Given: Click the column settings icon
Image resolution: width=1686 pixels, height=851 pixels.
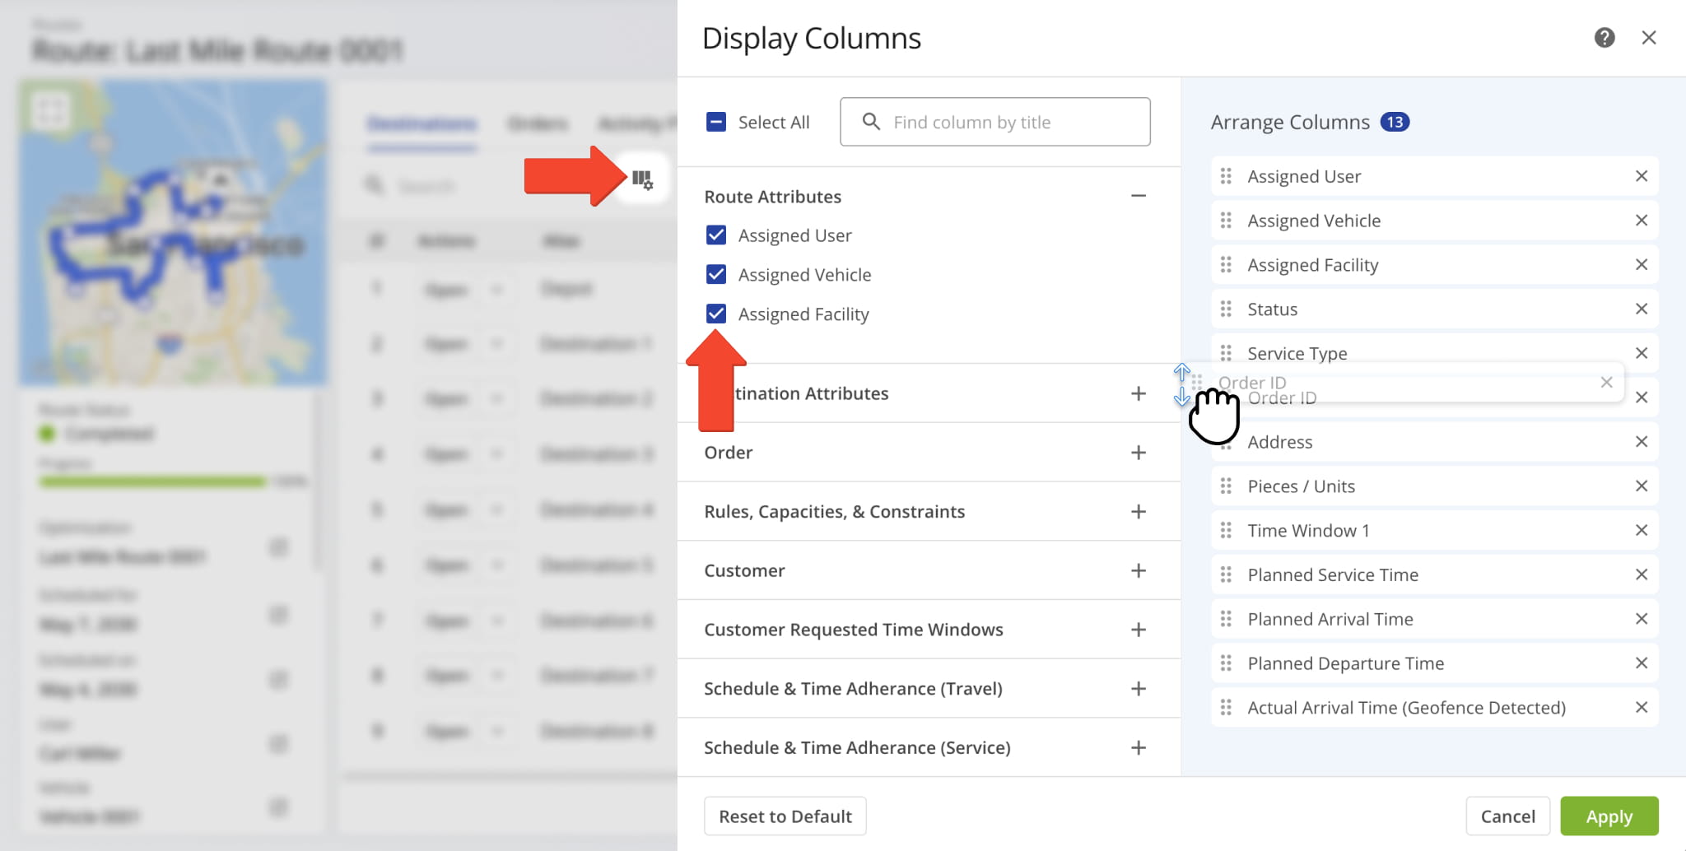Looking at the screenshot, I should tap(642, 179).
